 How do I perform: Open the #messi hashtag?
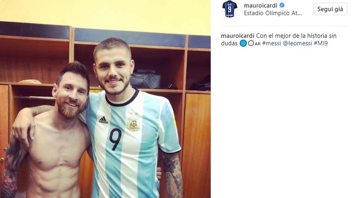pos(271,43)
